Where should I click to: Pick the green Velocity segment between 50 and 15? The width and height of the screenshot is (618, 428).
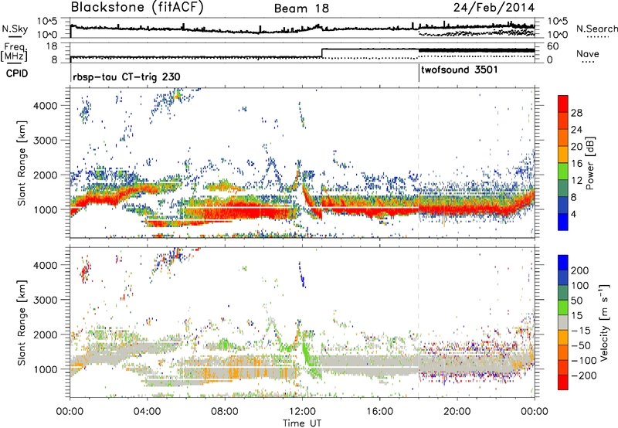[563, 307]
